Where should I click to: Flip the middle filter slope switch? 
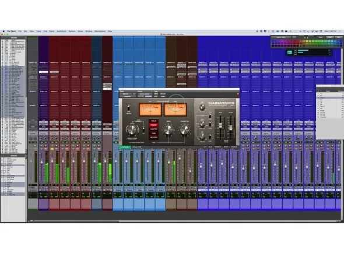pos(210,124)
